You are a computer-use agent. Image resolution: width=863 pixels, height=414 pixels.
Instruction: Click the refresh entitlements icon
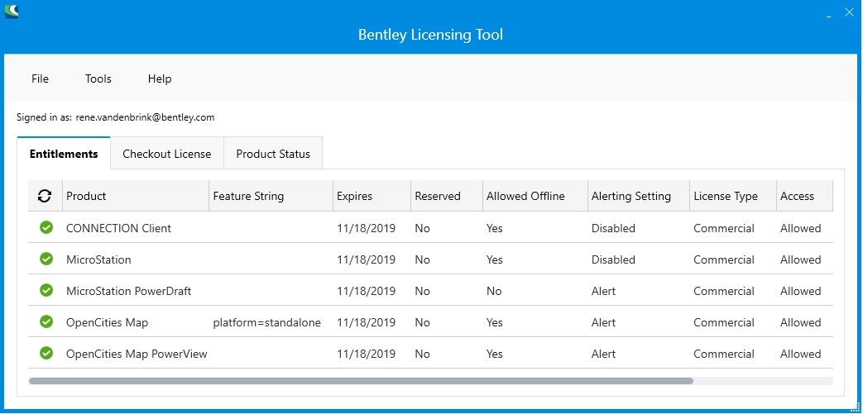(45, 196)
